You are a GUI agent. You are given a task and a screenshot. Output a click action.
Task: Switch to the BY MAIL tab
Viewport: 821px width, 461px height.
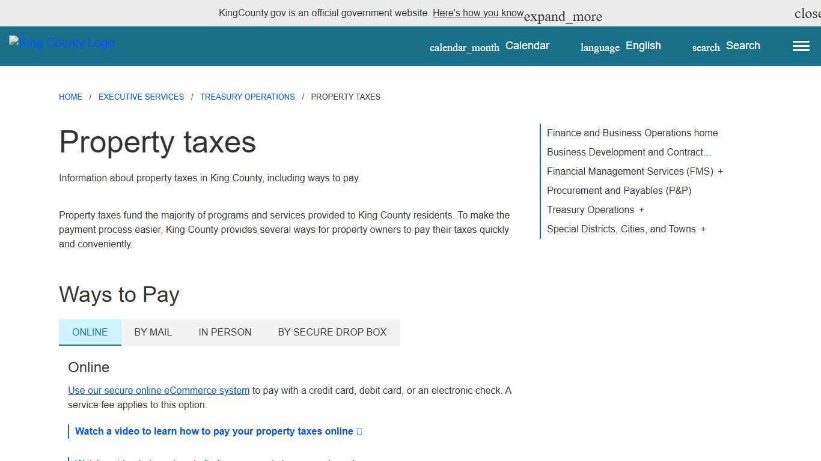(x=153, y=332)
